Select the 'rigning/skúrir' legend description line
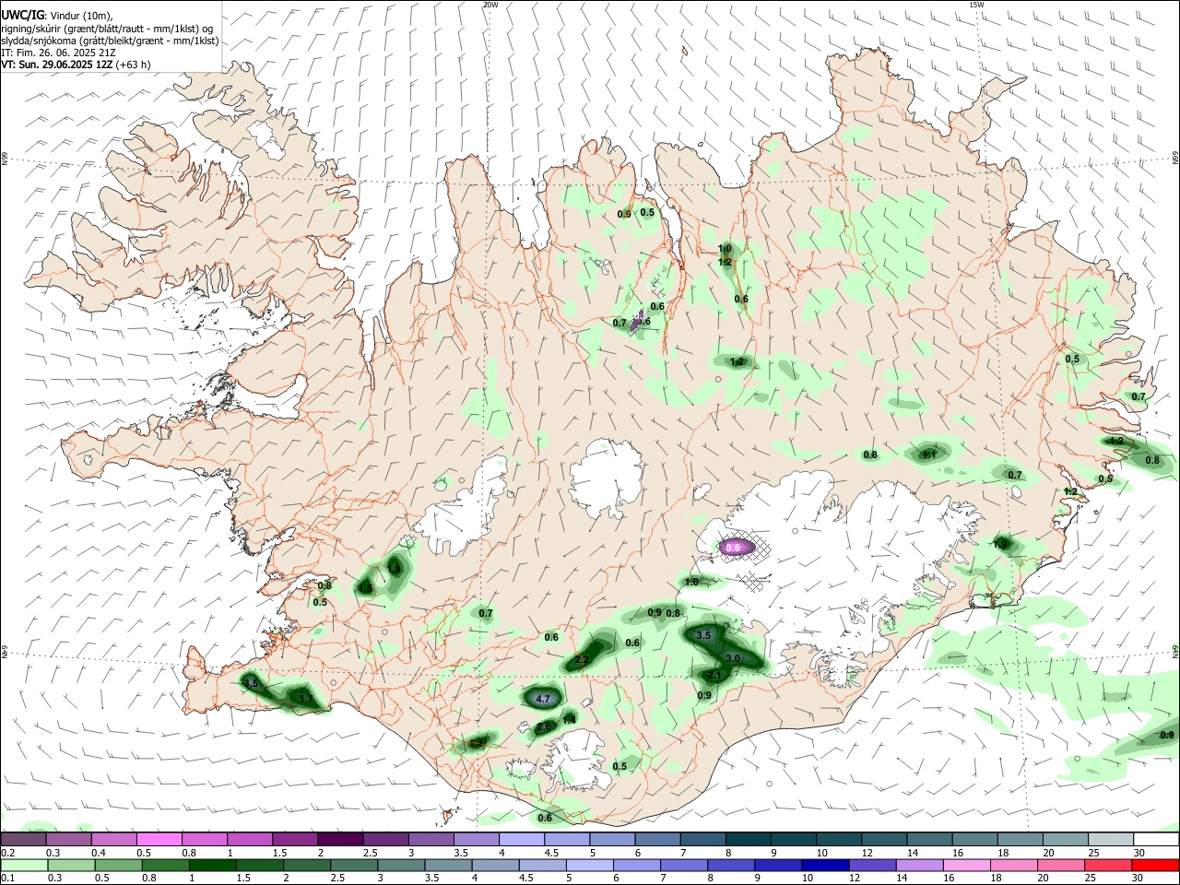Screen dimensions: 1180x885 click(x=107, y=29)
